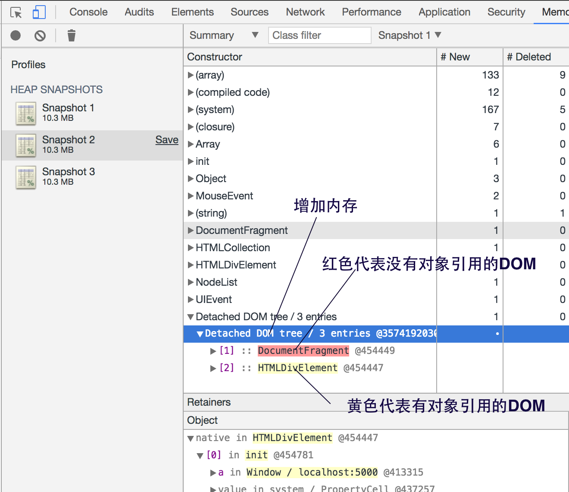Start recording heap profile with record button
Viewport: 569px width, 492px height.
tap(16, 35)
